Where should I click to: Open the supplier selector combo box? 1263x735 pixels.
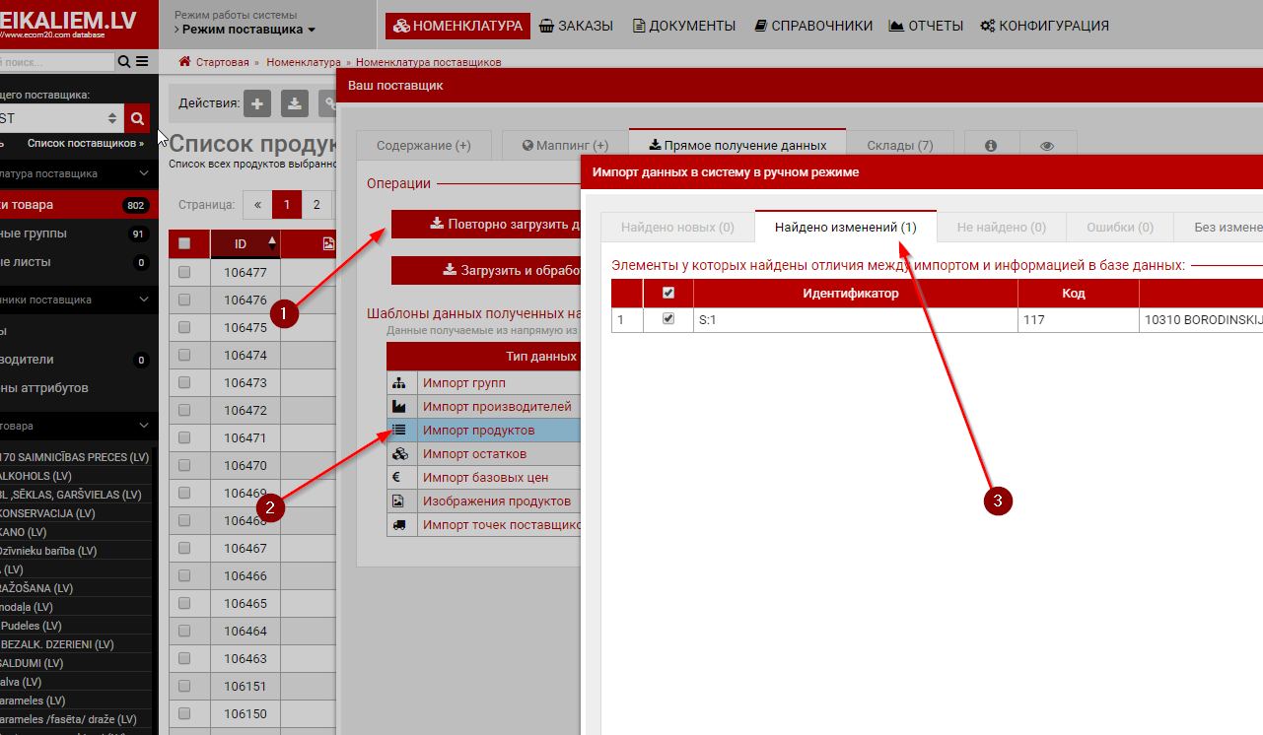[59, 119]
